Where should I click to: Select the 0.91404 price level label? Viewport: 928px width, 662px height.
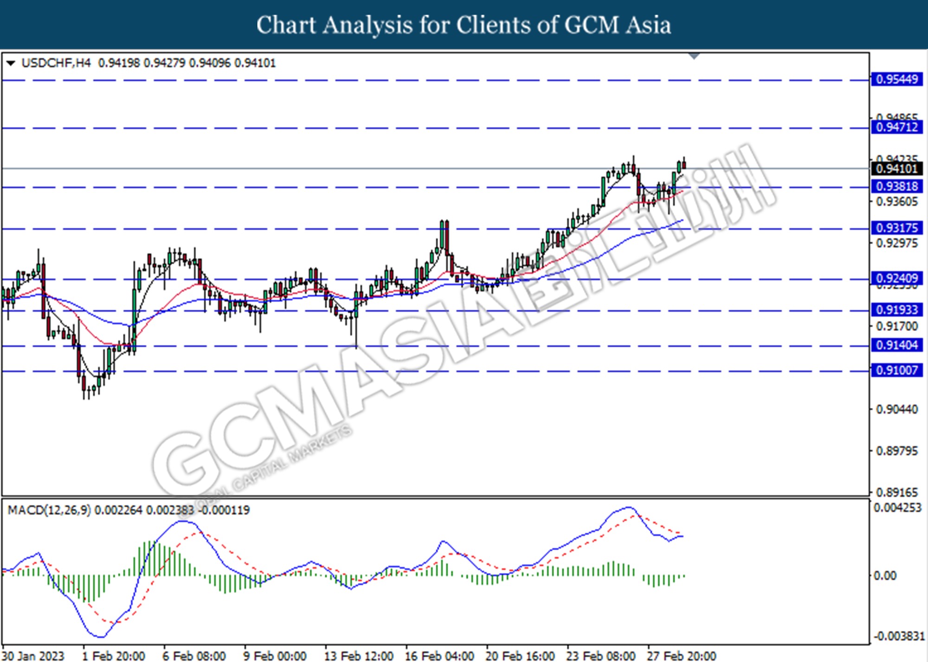(x=896, y=345)
